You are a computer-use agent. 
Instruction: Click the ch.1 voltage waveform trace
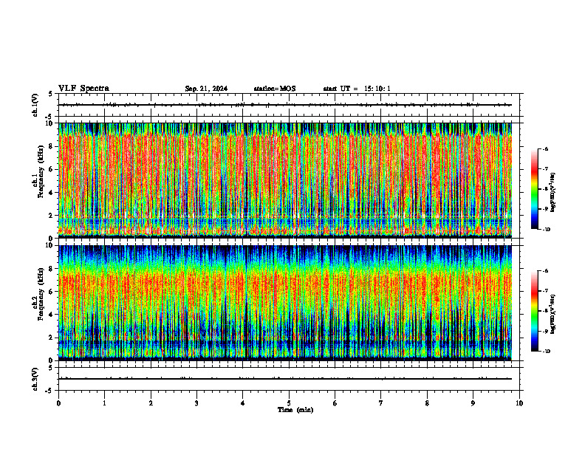[x=285, y=105]
